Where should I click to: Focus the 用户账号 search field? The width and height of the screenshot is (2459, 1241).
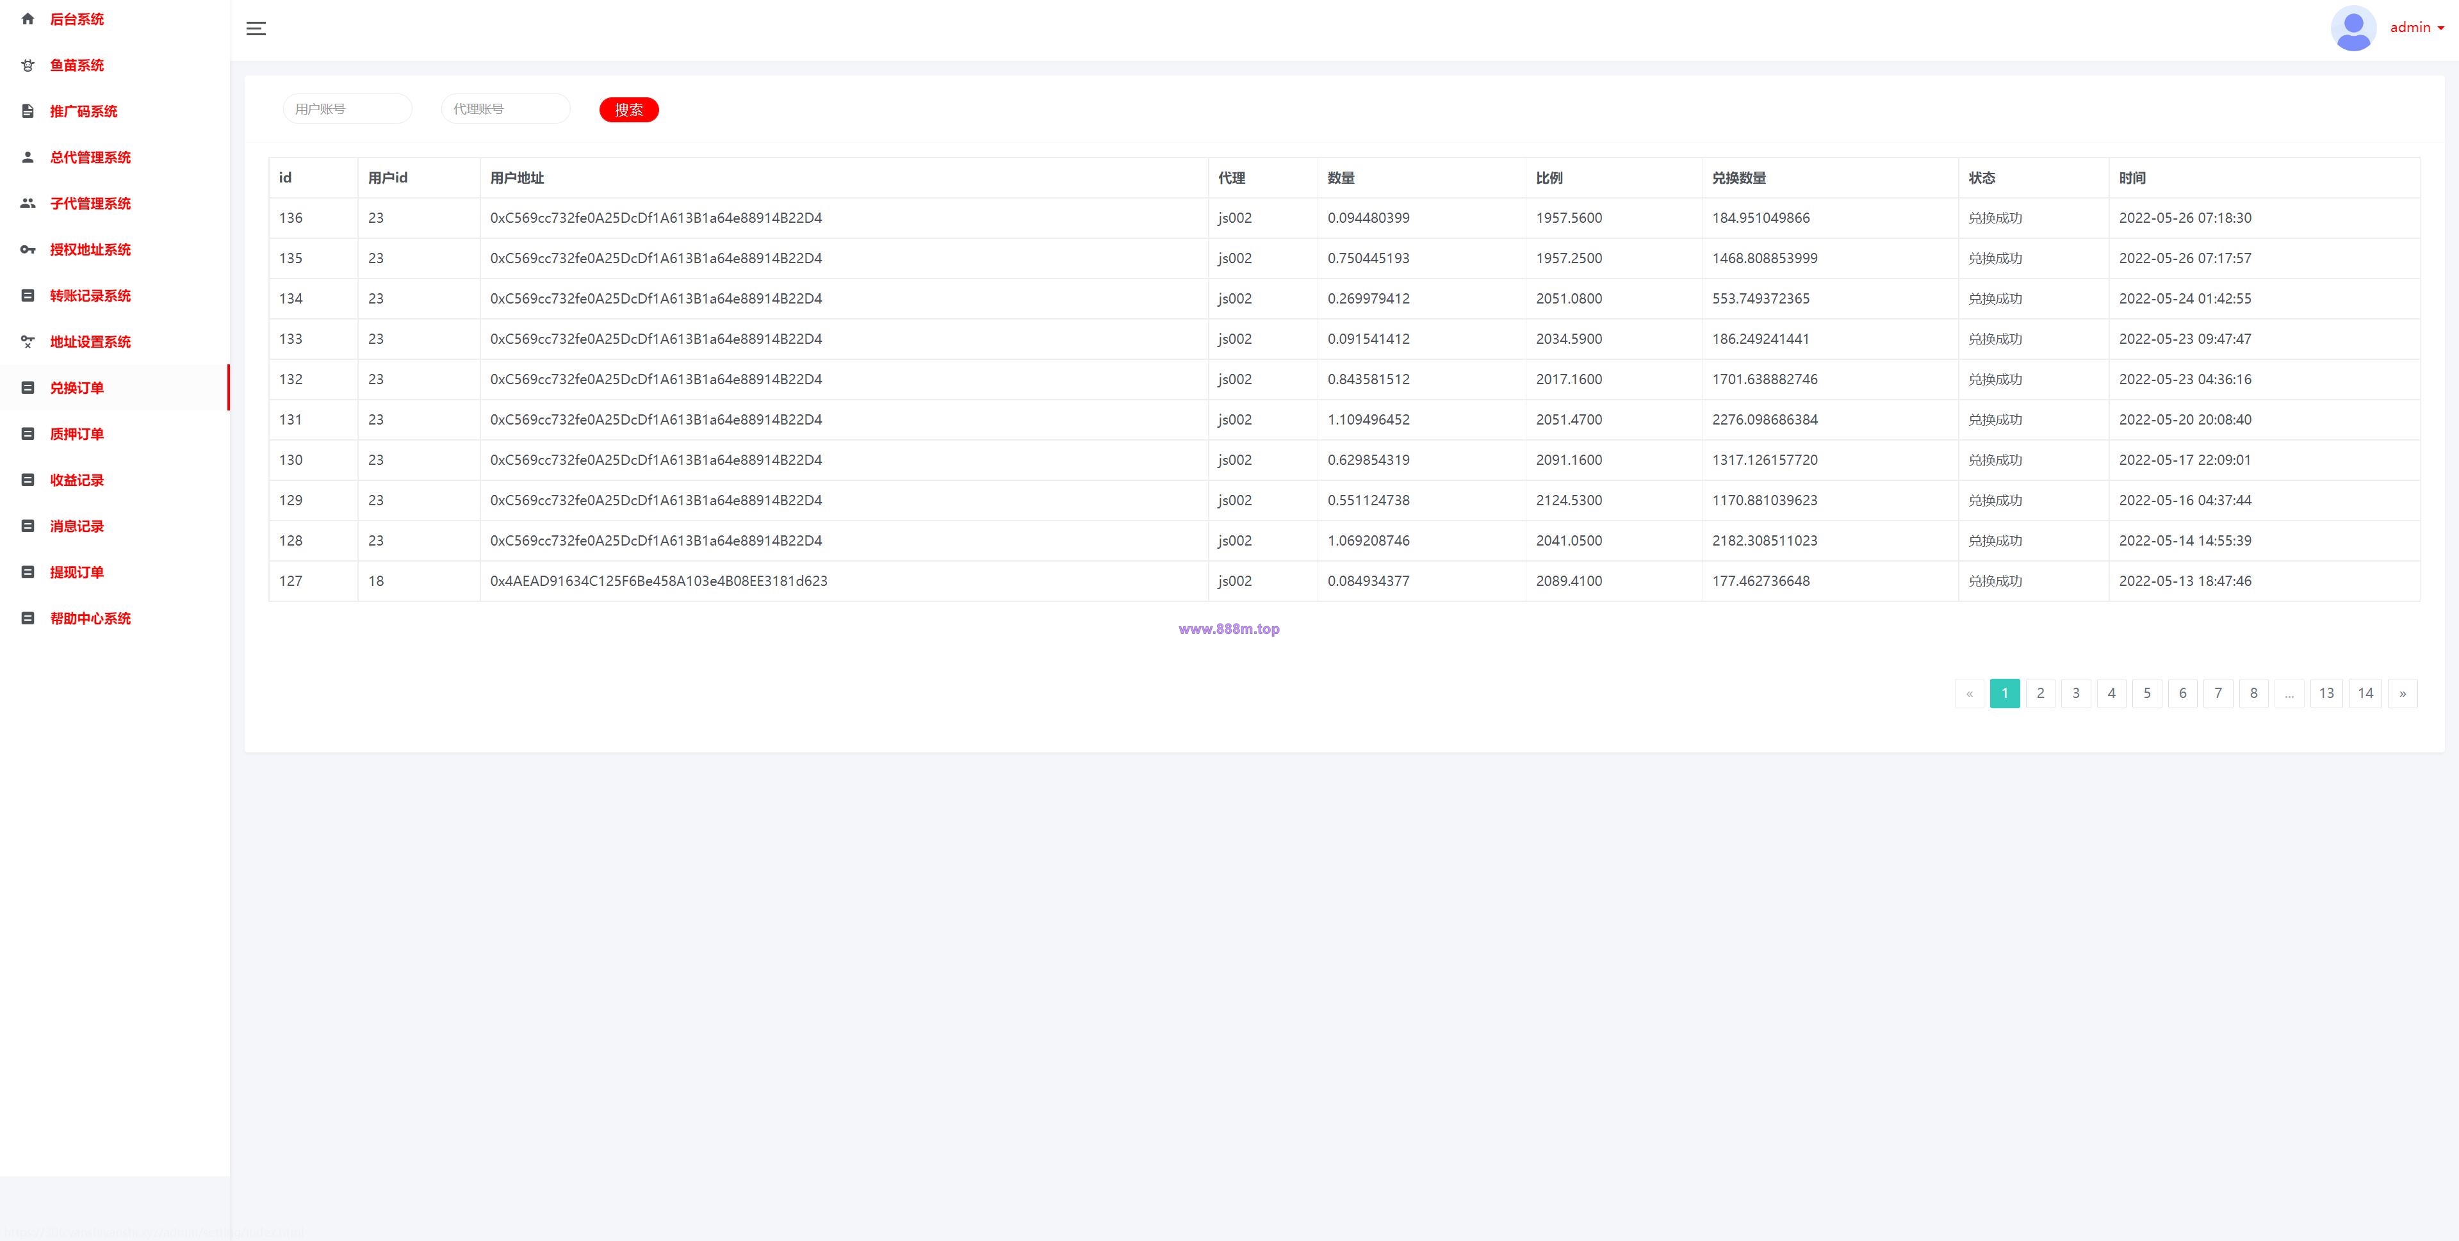pos(347,109)
